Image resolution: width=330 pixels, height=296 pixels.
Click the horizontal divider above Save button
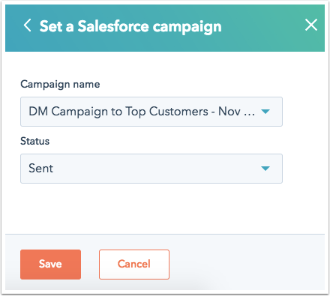pos(165,235)
